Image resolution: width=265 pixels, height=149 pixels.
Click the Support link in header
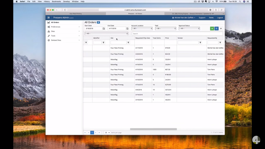(x=202, y=17)
